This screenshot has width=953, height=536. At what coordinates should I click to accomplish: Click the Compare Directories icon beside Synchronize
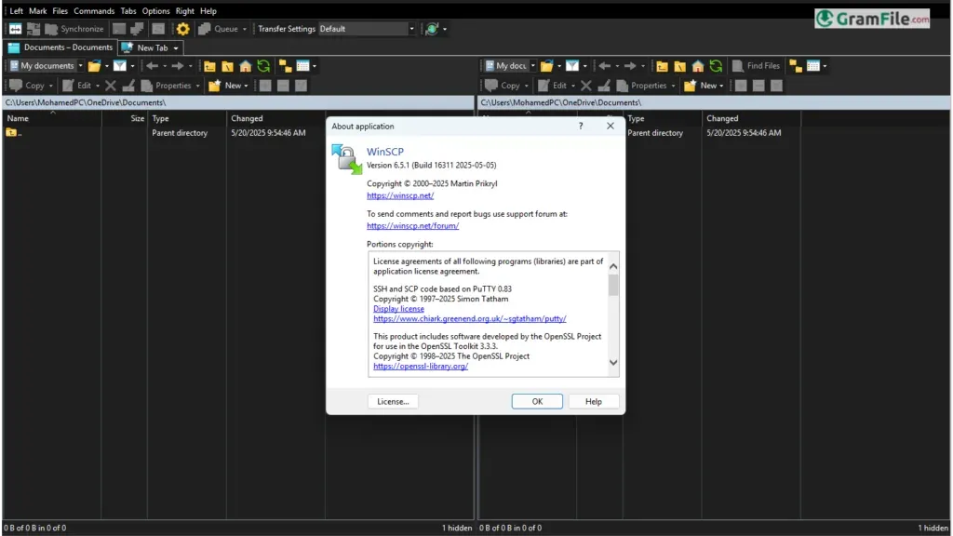click(x=34, y=29)
